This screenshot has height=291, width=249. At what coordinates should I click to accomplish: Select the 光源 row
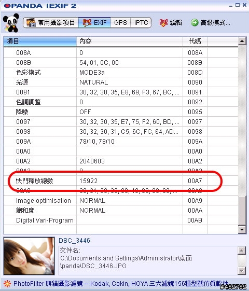[120, 82]
